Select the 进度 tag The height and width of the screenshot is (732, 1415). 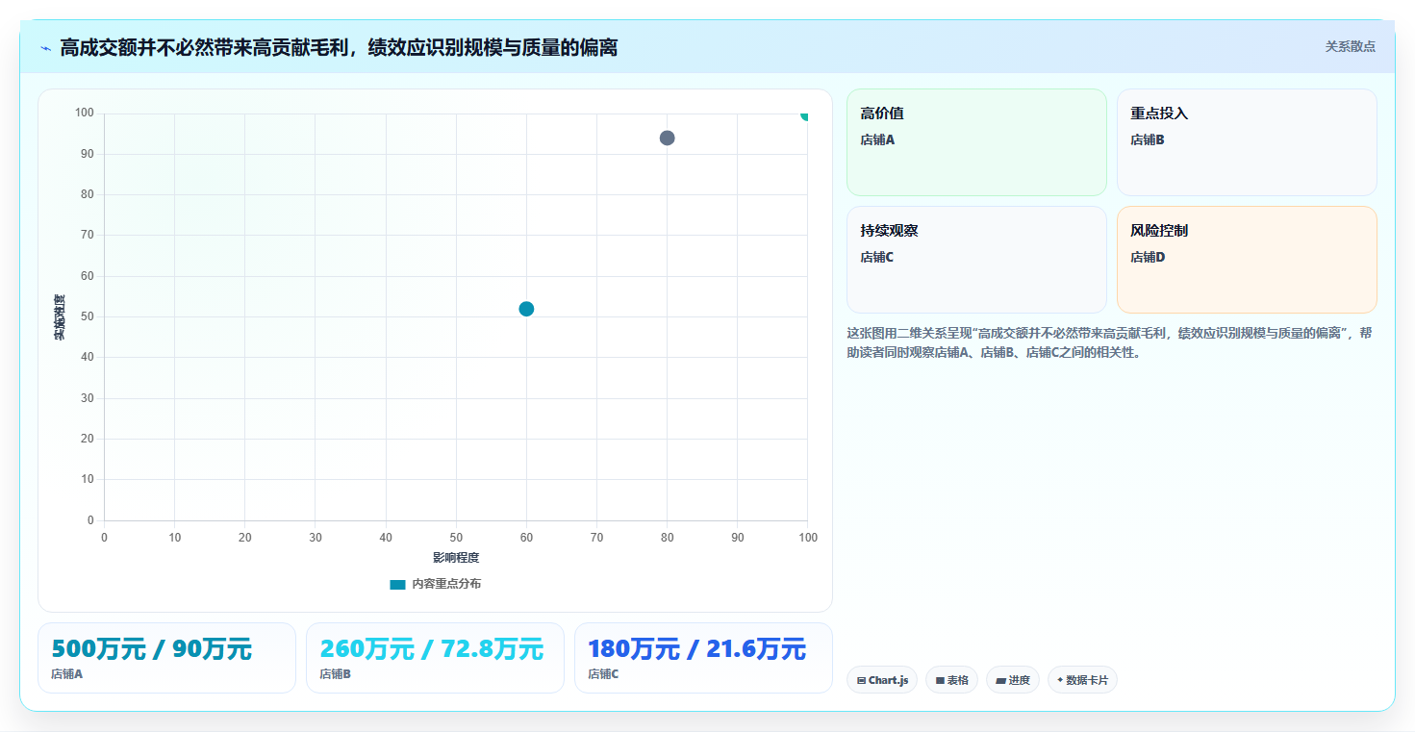tap(1013, 680)
